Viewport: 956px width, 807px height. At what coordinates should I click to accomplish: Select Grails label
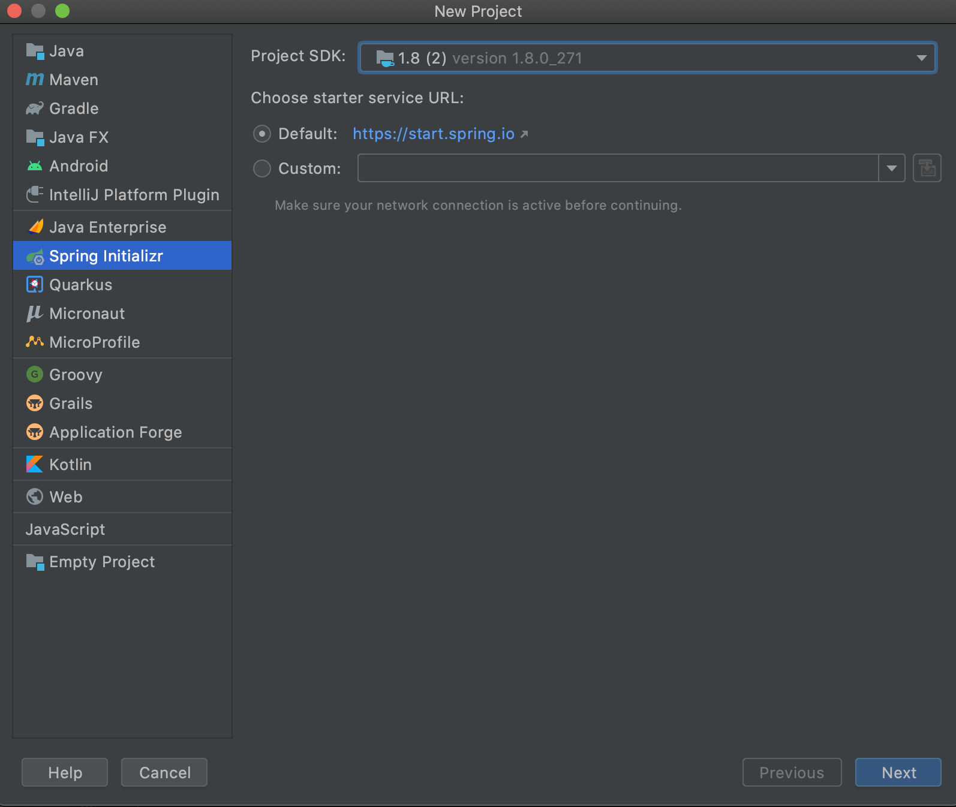coord(71,403)
